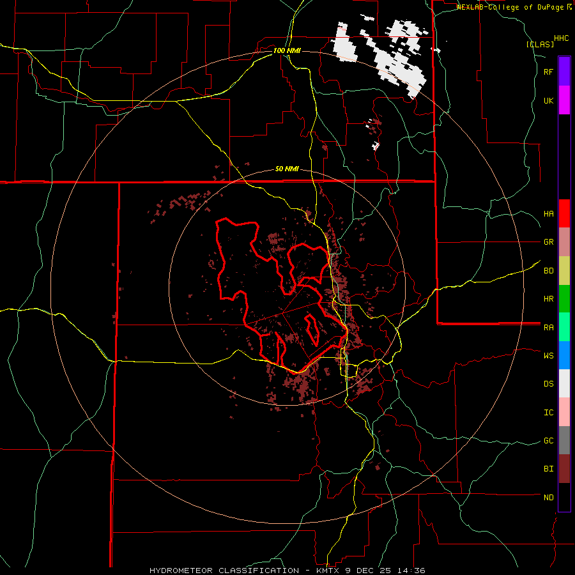Click the UK magenta legend swatch

click(564, 100)
